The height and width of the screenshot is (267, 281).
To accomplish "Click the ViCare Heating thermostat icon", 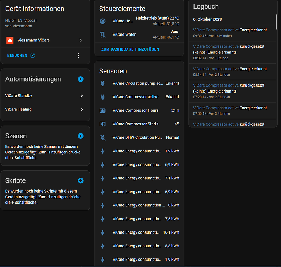I will (103, 21).
